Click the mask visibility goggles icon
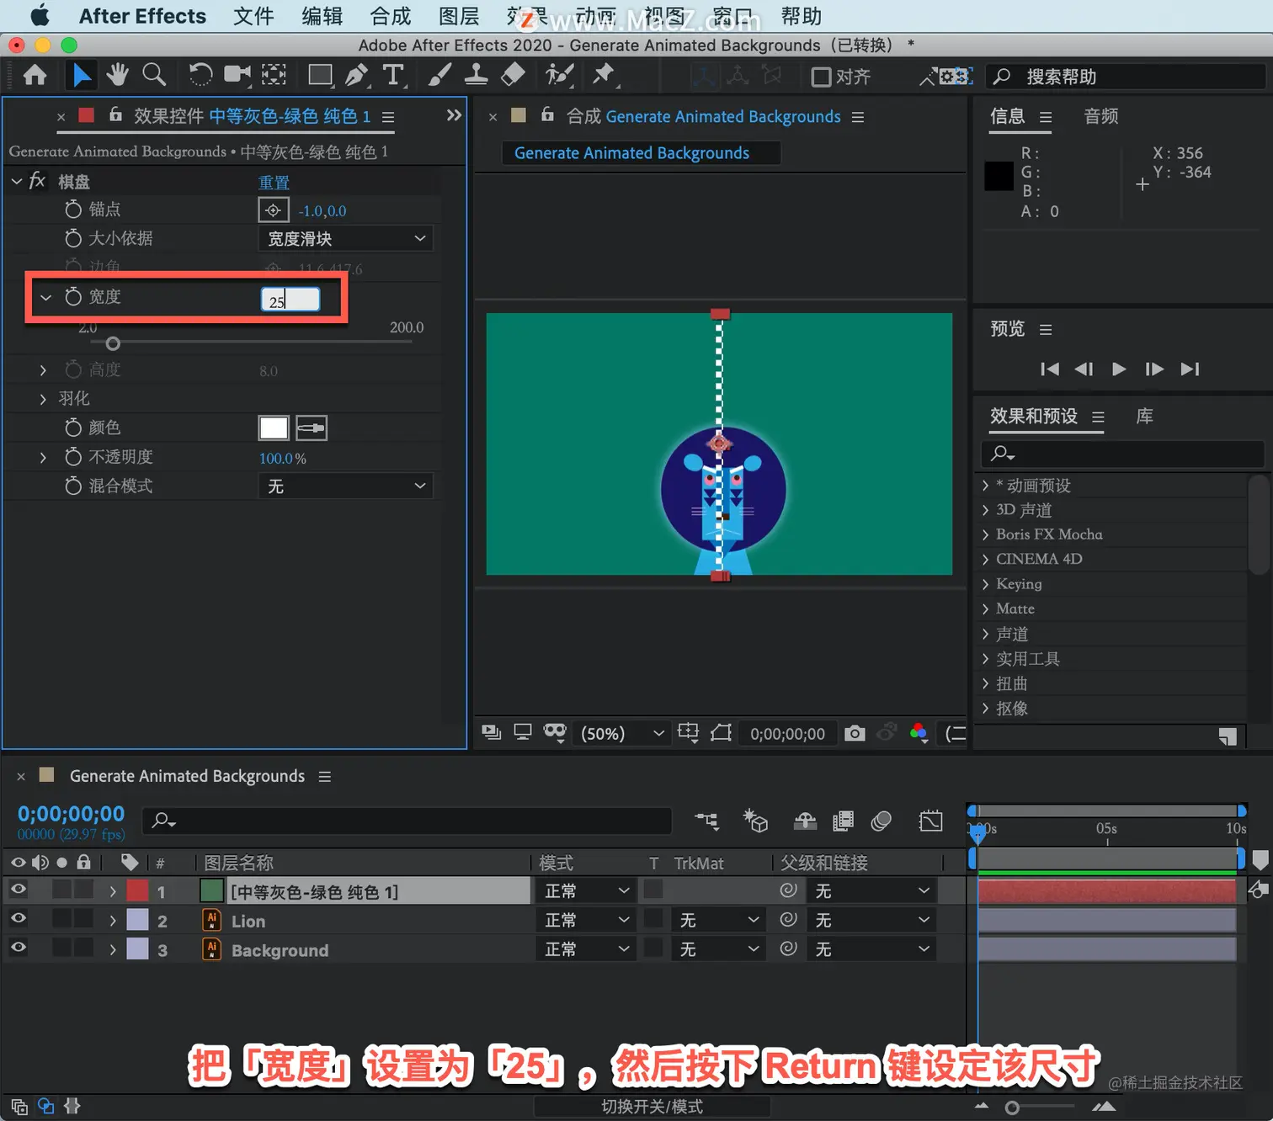This screenshot has width=1273, height=1121. click(554, 731)
